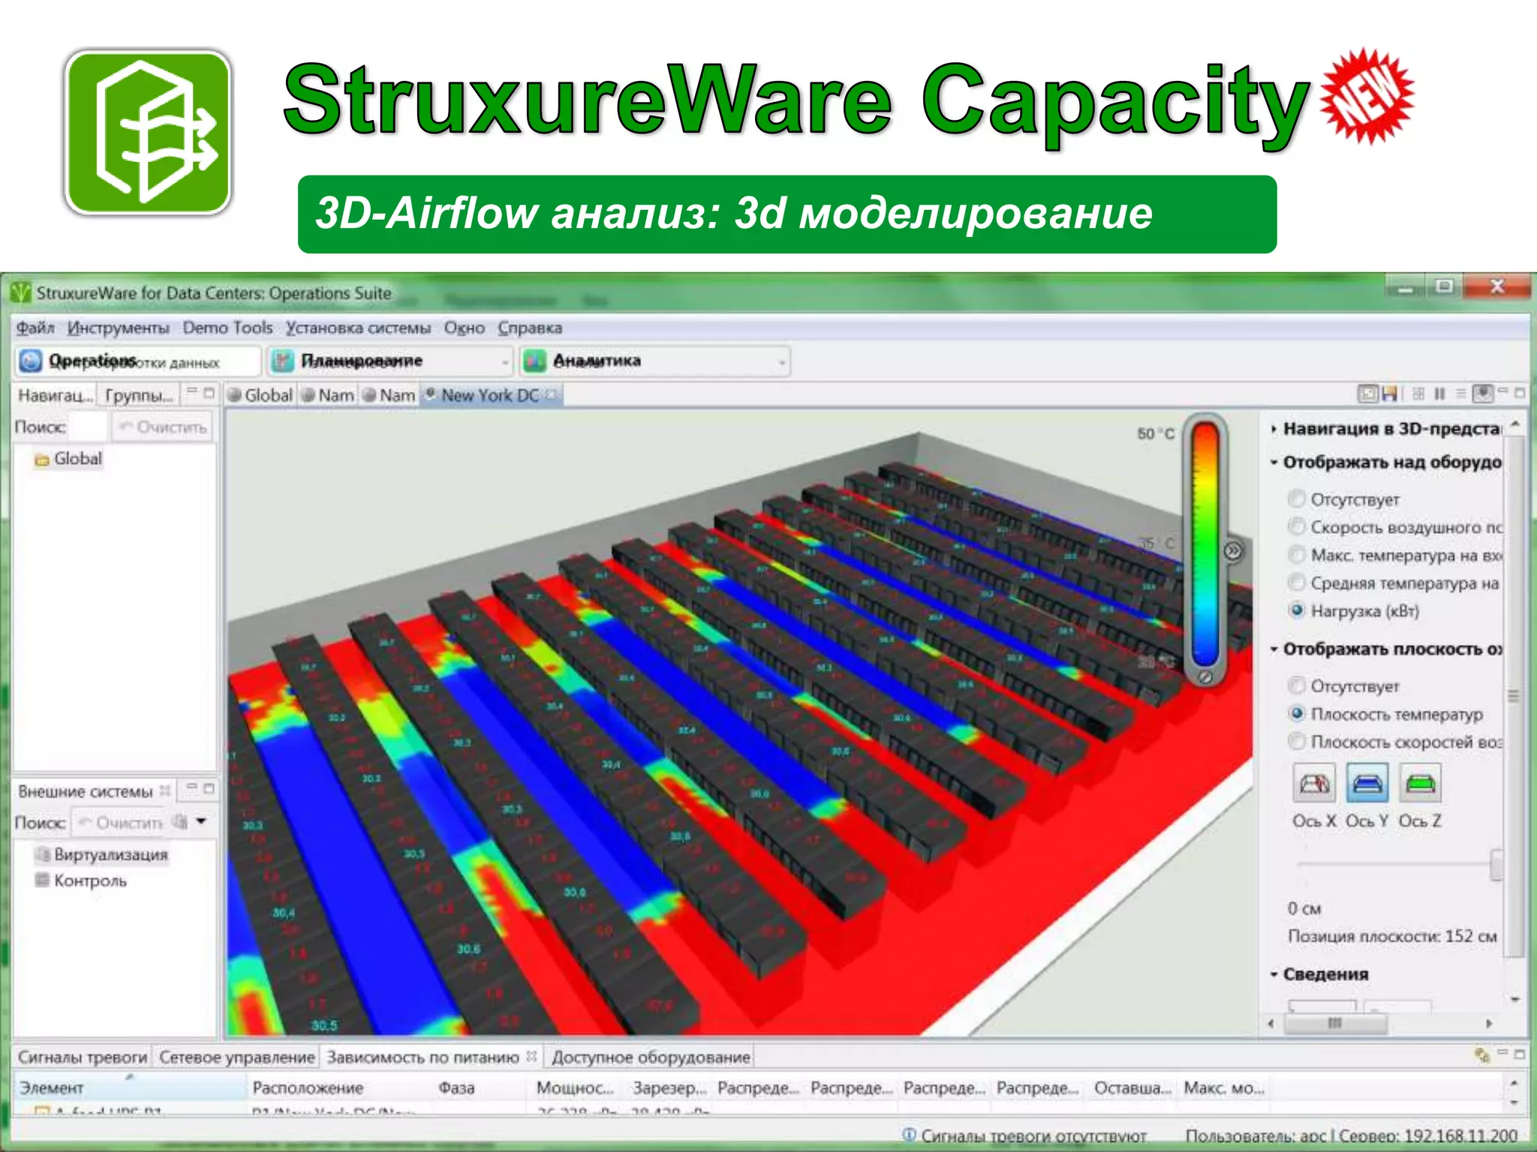Select the Макс. температура на входе option
Image resolution: width=1537 pixels, height=1152 pixels.
(1297, 554)
